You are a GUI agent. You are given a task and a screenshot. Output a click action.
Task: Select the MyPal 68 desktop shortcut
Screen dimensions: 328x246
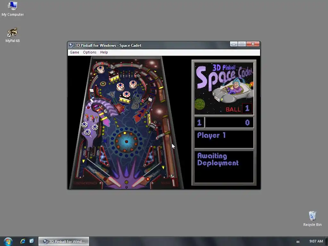coord(12,35)
